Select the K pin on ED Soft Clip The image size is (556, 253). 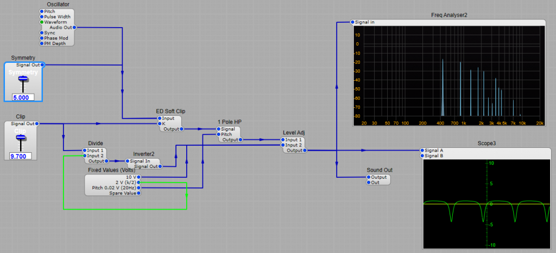159,124
